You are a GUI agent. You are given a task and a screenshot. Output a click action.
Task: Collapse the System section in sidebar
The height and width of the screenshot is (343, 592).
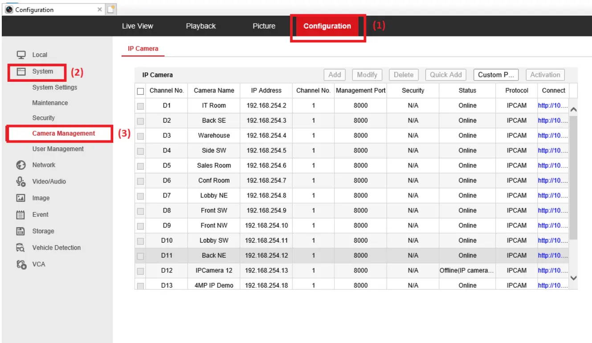[x=42, y=72]
